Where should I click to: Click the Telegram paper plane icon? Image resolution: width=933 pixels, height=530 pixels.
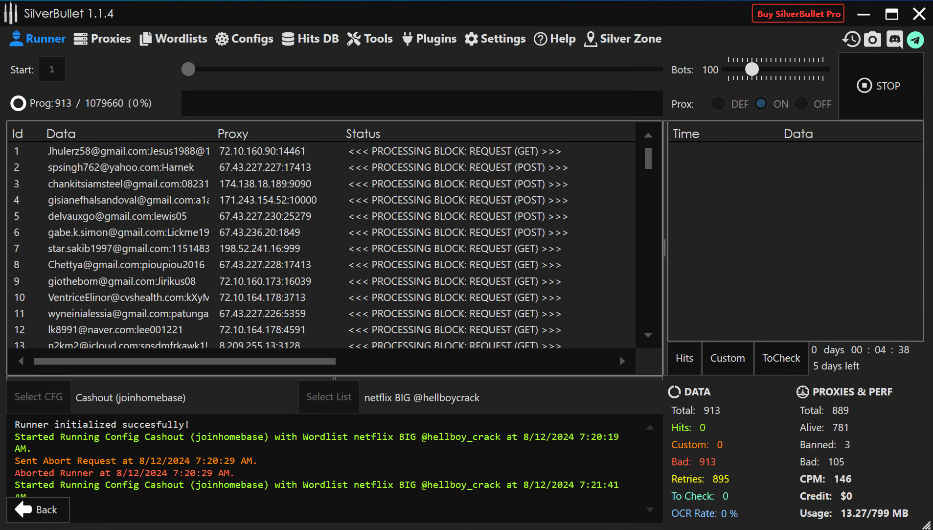click(915, 40)
